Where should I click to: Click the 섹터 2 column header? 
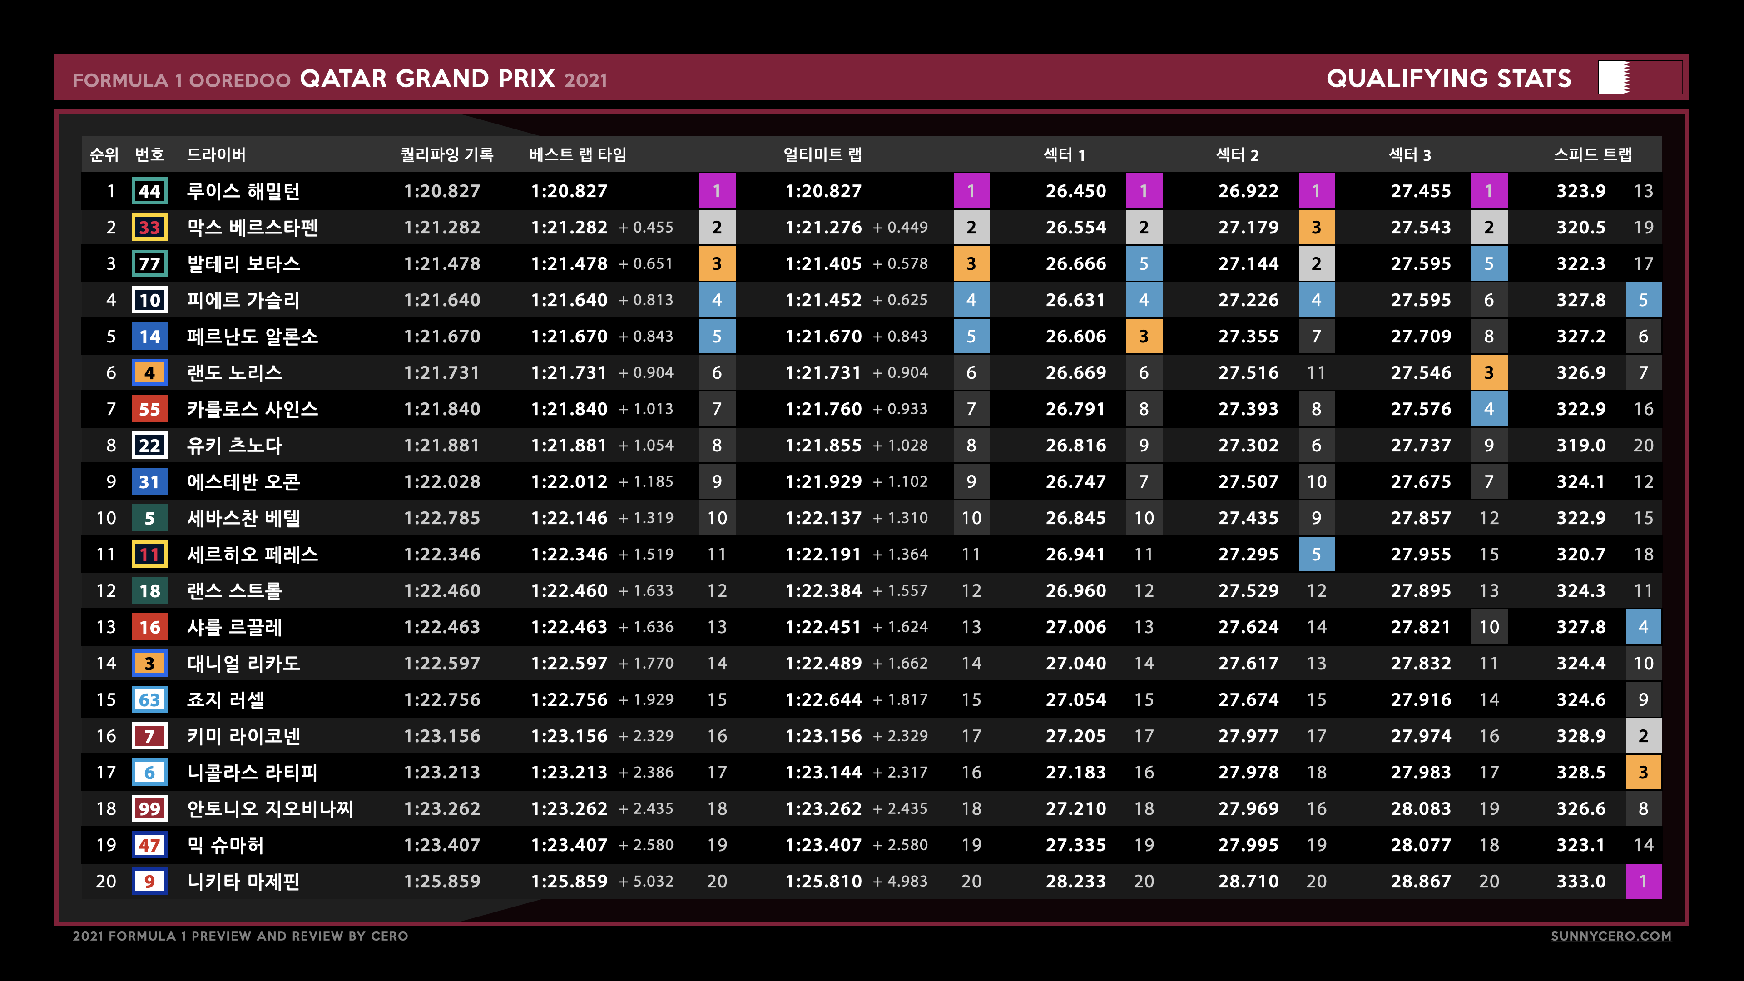pyautogui.click(x=1237, y=154)
